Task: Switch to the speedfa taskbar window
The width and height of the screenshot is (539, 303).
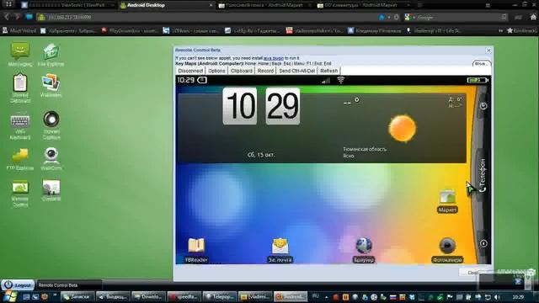Action: [184, 296]
